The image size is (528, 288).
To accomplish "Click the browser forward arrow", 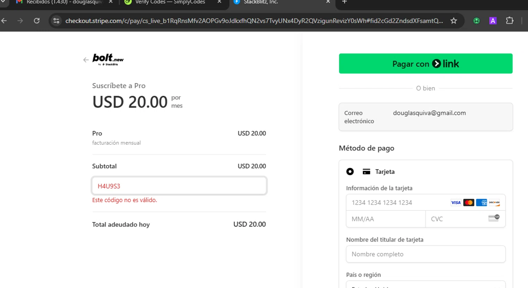I will pos(20,21).
